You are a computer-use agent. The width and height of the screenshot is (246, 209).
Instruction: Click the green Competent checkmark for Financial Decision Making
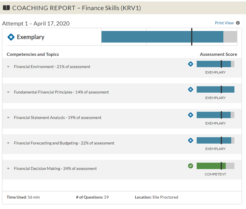tap(191, 166)
